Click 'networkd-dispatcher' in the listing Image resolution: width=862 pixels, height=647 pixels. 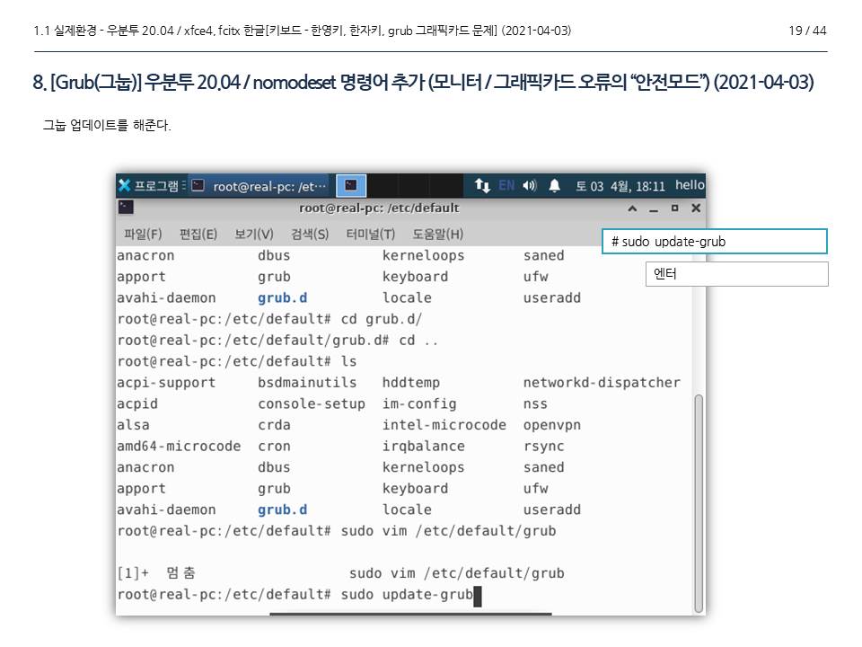[602, 383]
